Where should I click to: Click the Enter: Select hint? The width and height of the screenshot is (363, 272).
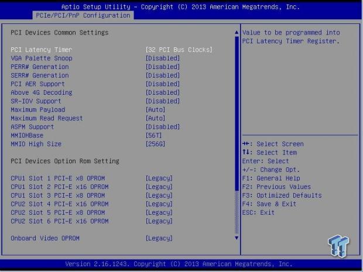(266, 161)
